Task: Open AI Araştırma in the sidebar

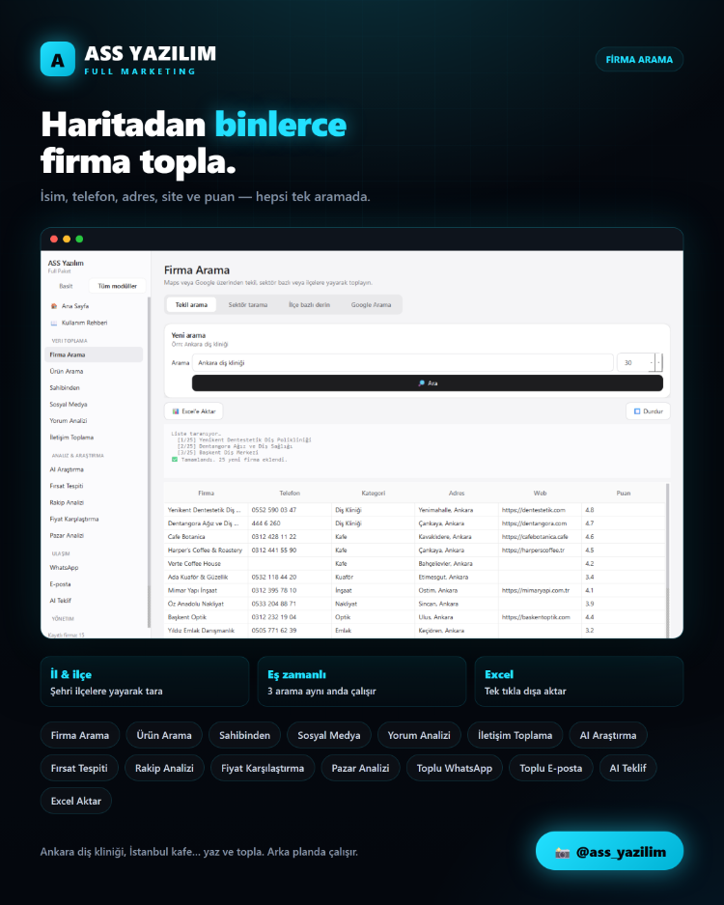Action: point(94,469)
